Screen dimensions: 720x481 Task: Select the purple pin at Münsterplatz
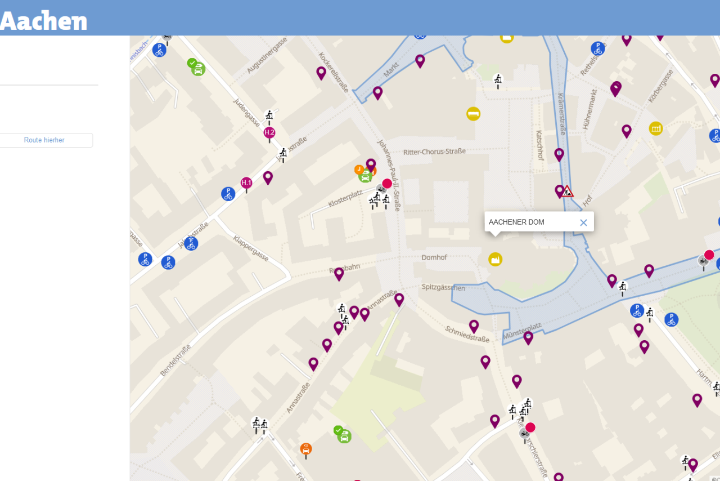click(528, 337)
